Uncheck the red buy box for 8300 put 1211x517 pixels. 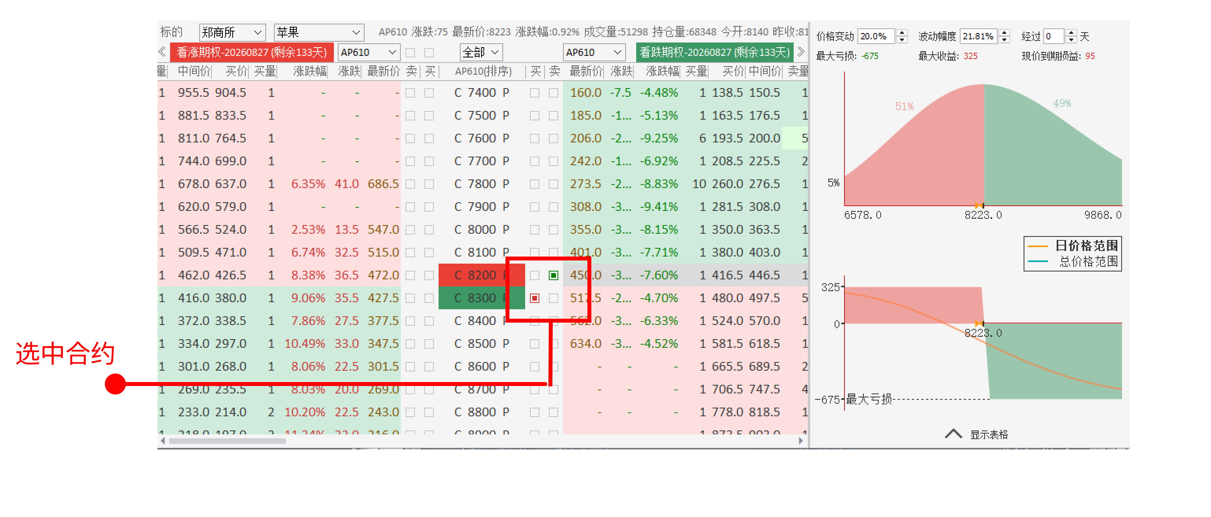pyautogui.click(x=535, y=299)
